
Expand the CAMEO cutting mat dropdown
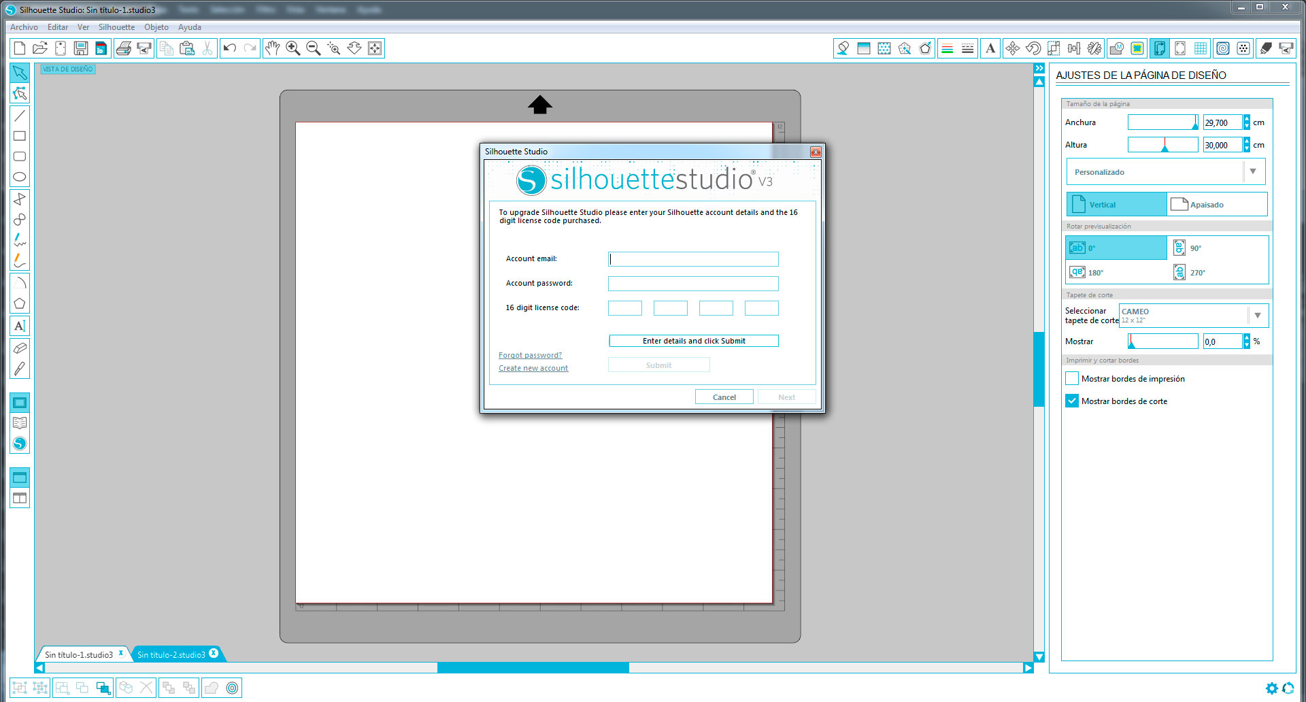click(1258, 316)
